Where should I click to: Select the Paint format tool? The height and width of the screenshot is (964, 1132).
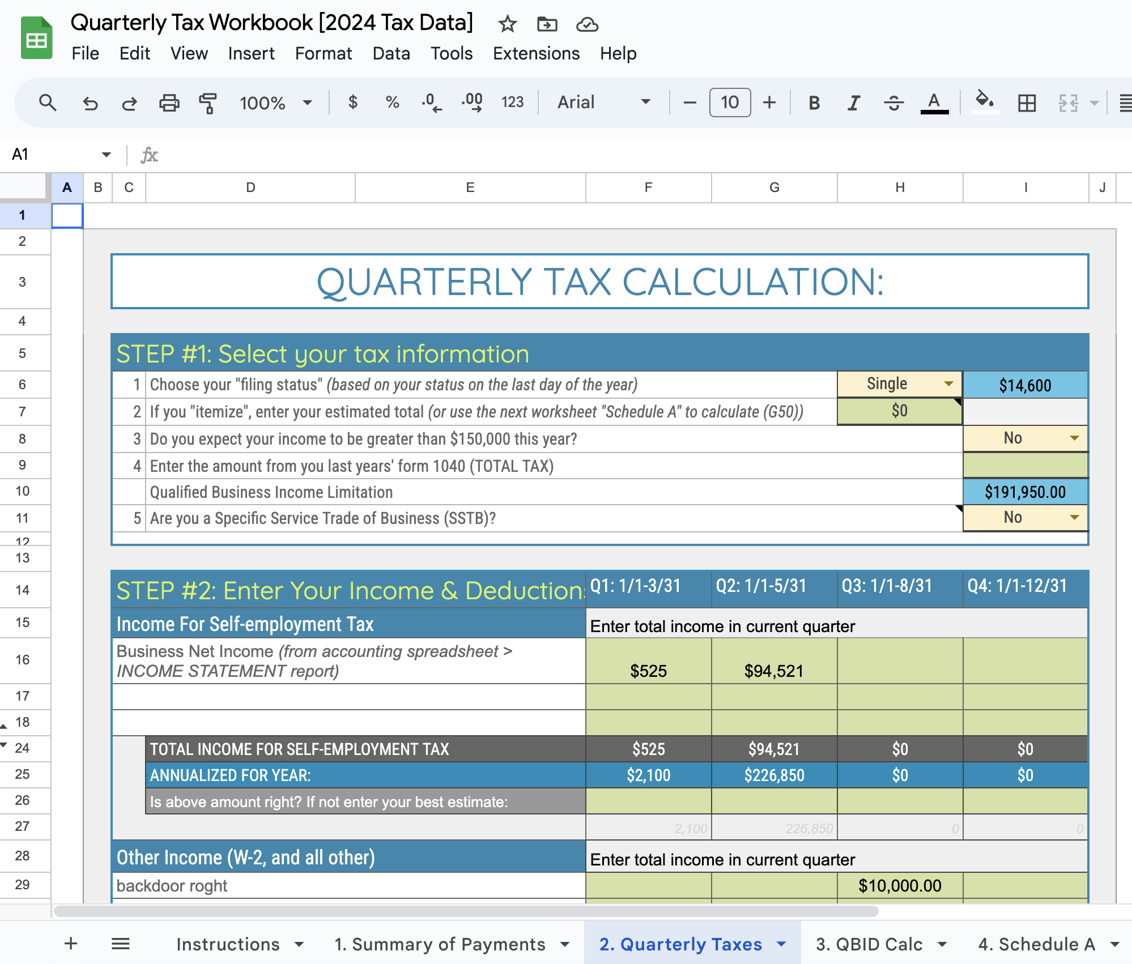pyautogui.click(x=208, y=103)
